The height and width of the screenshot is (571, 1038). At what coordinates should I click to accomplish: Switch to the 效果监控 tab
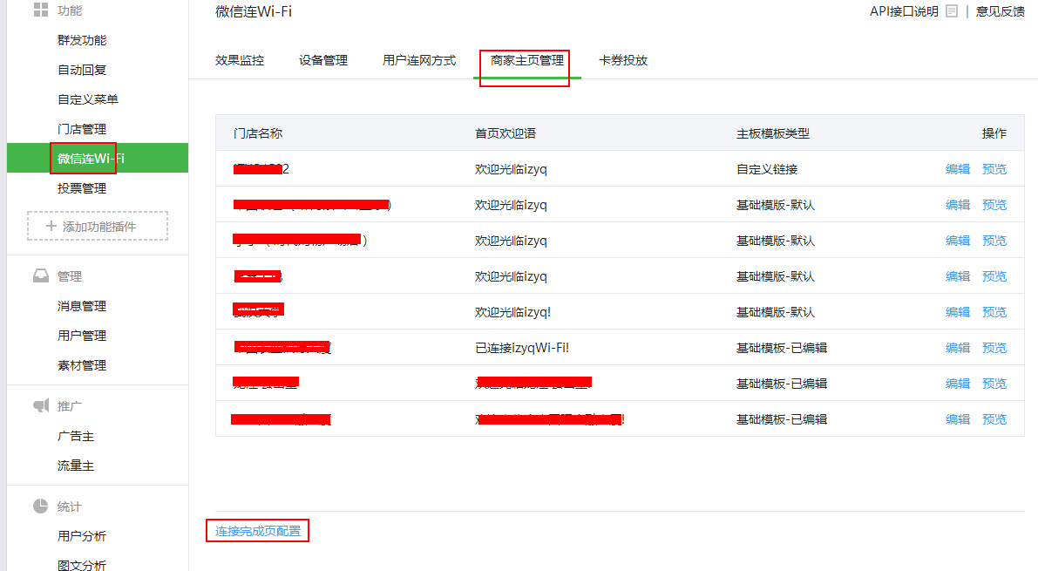(x=240, y=61)
